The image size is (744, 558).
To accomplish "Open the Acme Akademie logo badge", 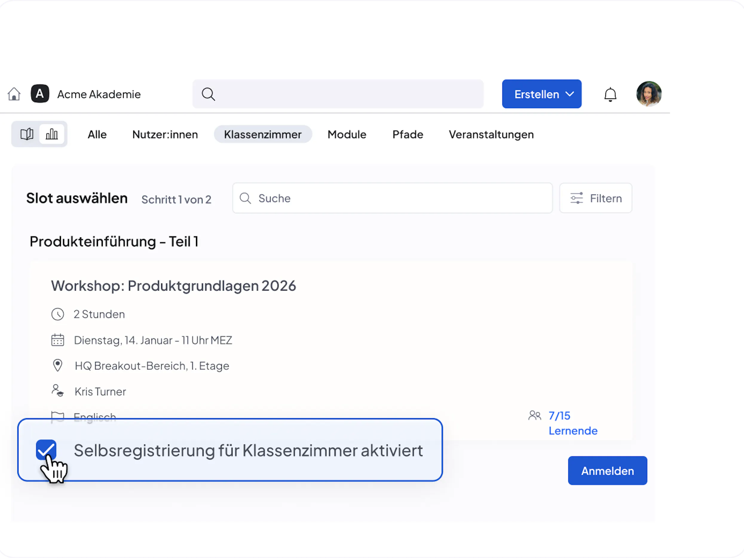I will point(40,94).
